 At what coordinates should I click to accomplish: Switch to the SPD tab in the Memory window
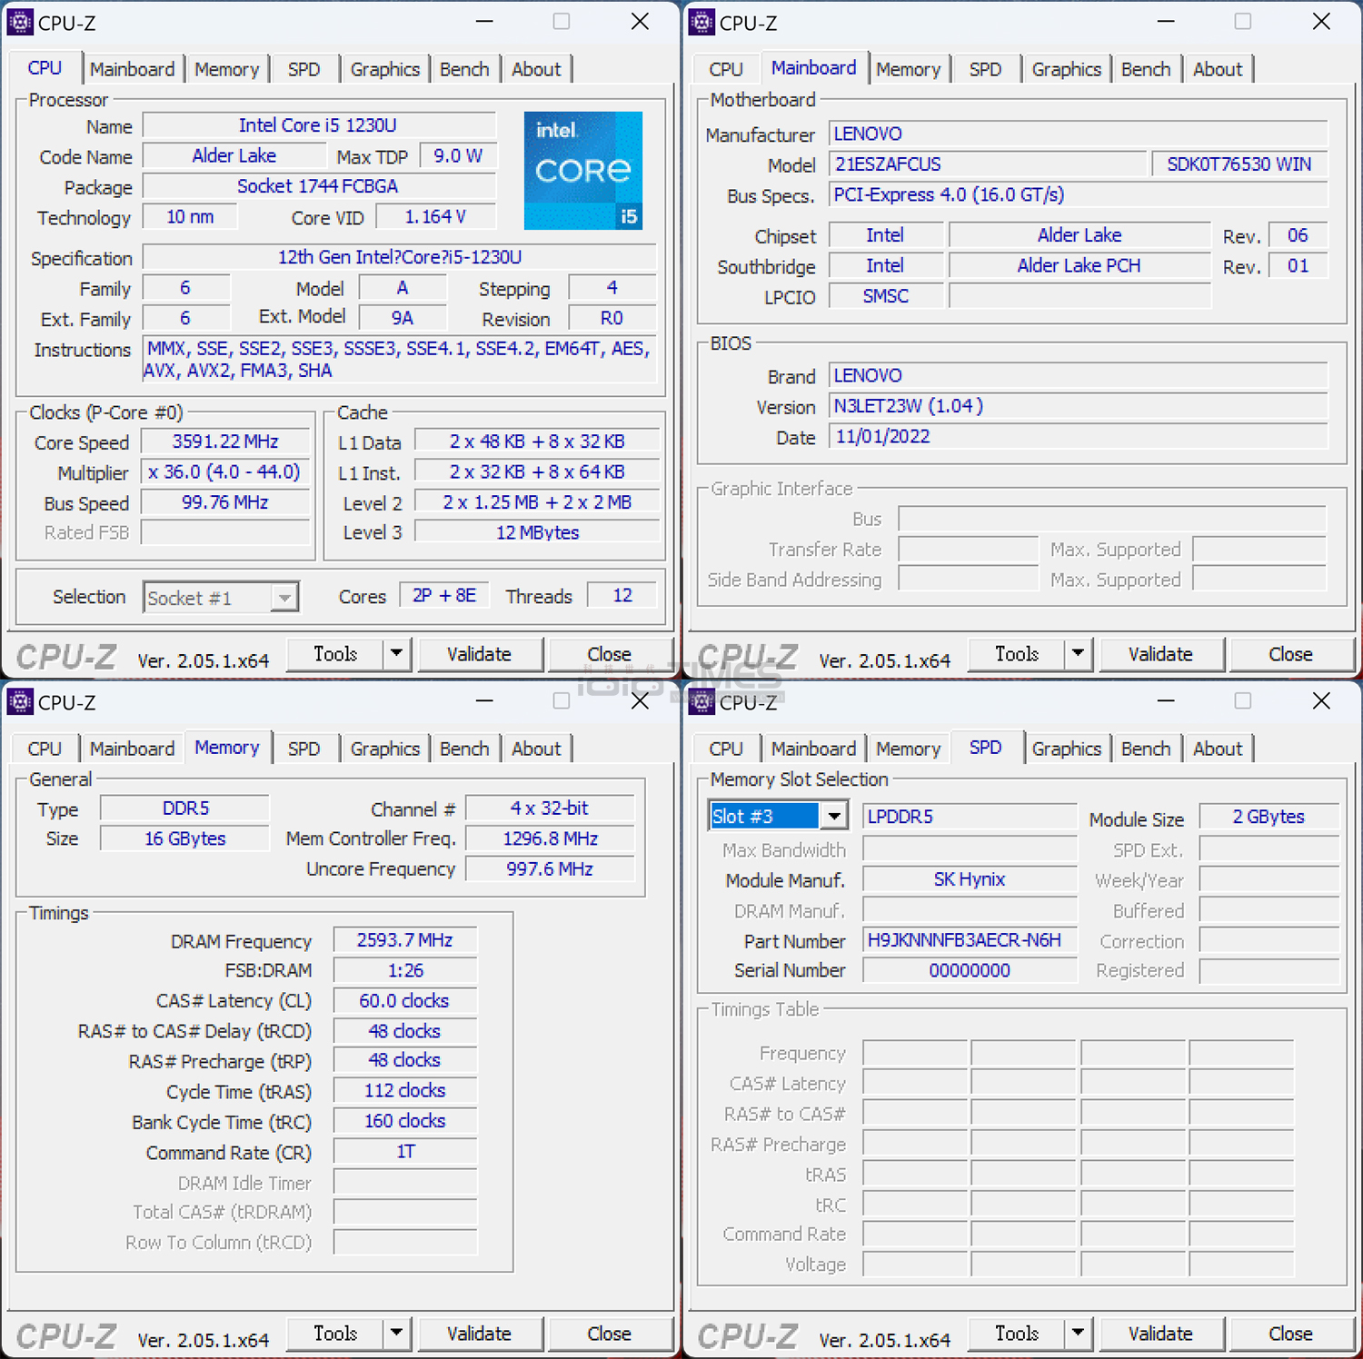pyautogui.click(x=303, y=749)
